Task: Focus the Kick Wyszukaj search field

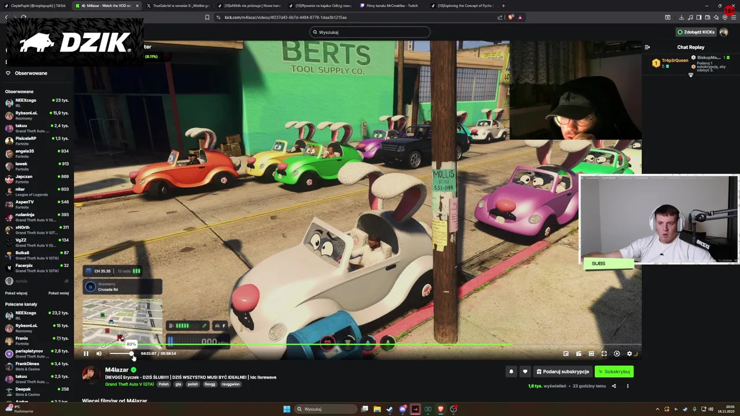Action: point(370,32)
